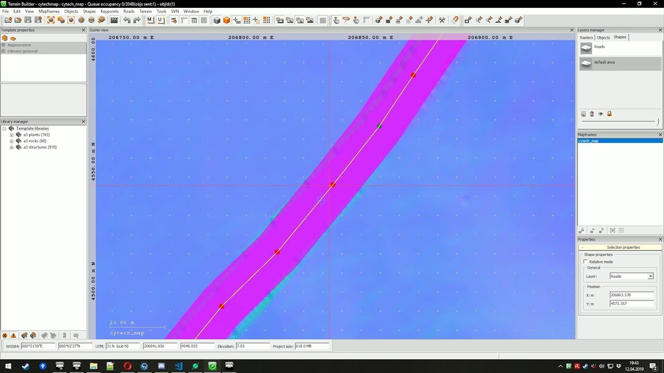Switch to the Rasters tab
This screenshot has height=373, width=664.
[x=586, y=37]
